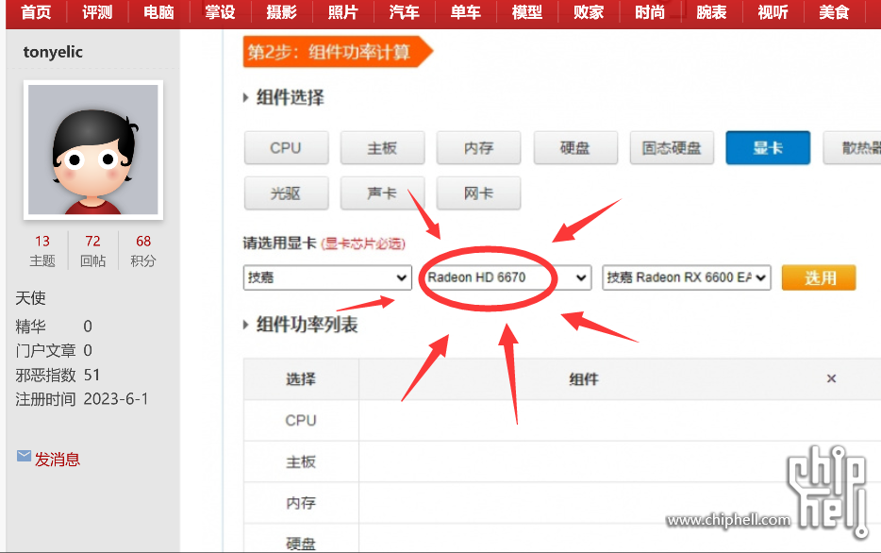The width and height of the screenshot is (881, 553).
Task: Click the 组件 column header
Action: point(584,379)
